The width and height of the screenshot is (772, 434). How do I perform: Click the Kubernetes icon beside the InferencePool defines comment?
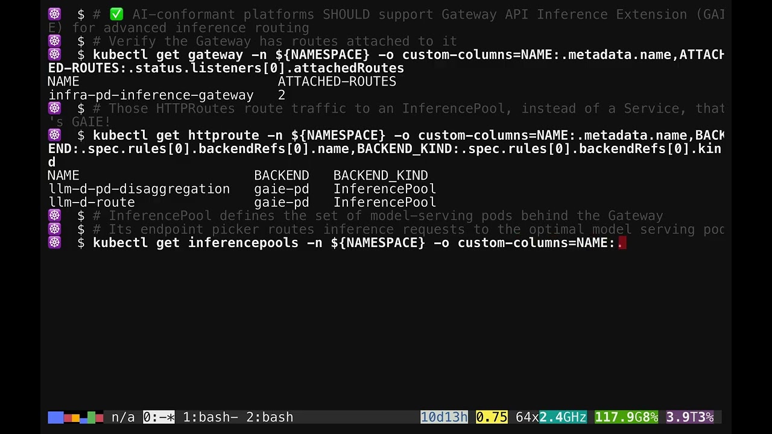[54, 216]
